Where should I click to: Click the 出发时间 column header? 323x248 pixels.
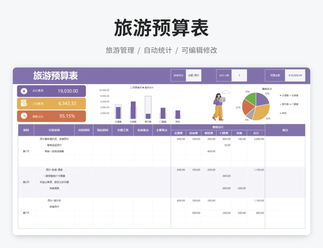point(84,130)
